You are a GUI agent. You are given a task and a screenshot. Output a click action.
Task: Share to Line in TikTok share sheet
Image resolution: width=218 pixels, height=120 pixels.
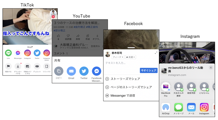pos(8,53)
